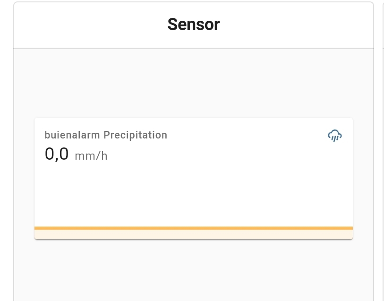This screenshot has height=301, width=384.
Task: Click empty gray area above the sensor card
Action: tap(194, 82)
